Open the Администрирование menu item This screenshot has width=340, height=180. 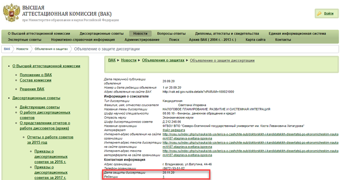coord(142,39)
